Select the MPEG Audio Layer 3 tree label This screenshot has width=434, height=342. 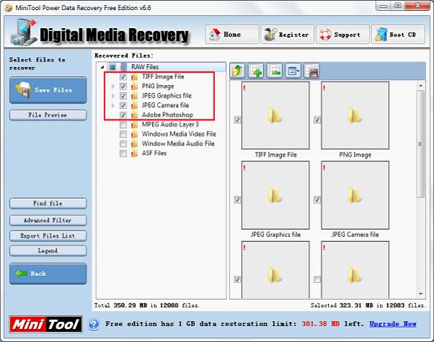click(170, 125)
